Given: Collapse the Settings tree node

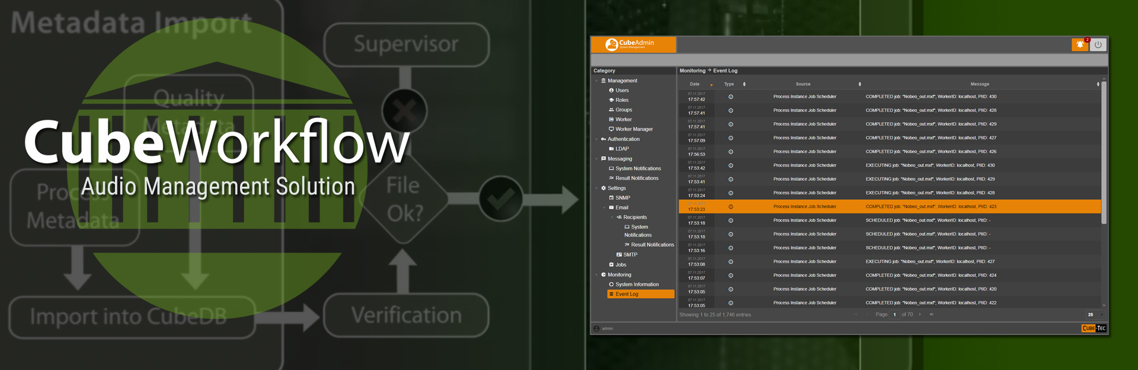Looking at the screenshot, I should coord(597,189).
